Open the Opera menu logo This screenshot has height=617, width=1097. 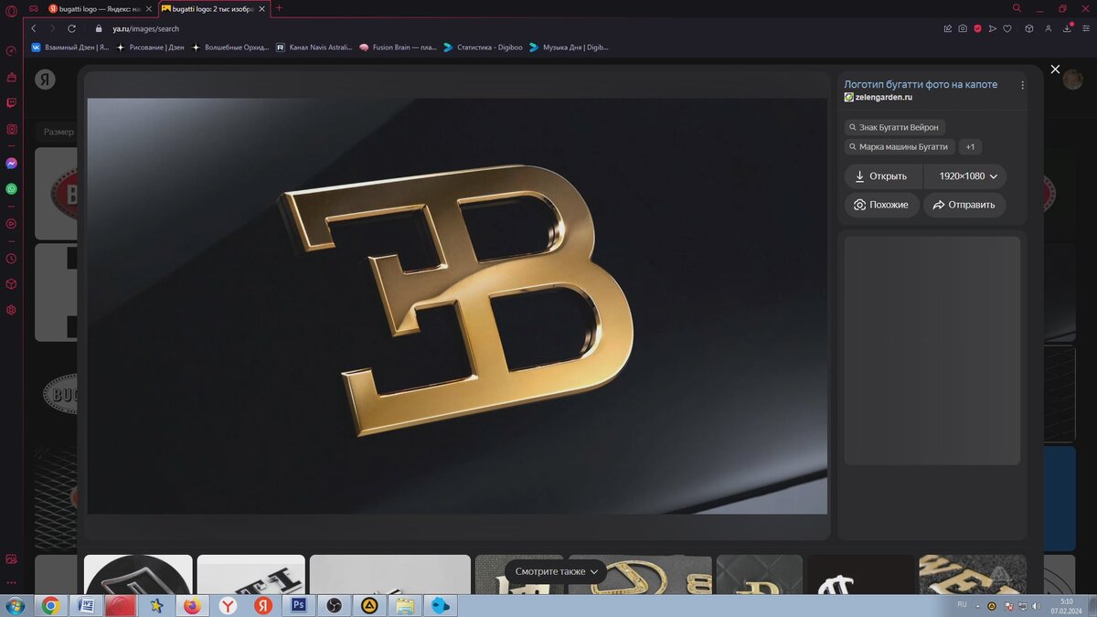click(x=11, y=9)
